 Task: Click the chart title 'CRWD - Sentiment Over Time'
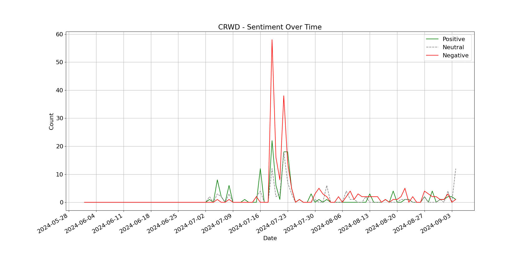[x=270, y=27]
